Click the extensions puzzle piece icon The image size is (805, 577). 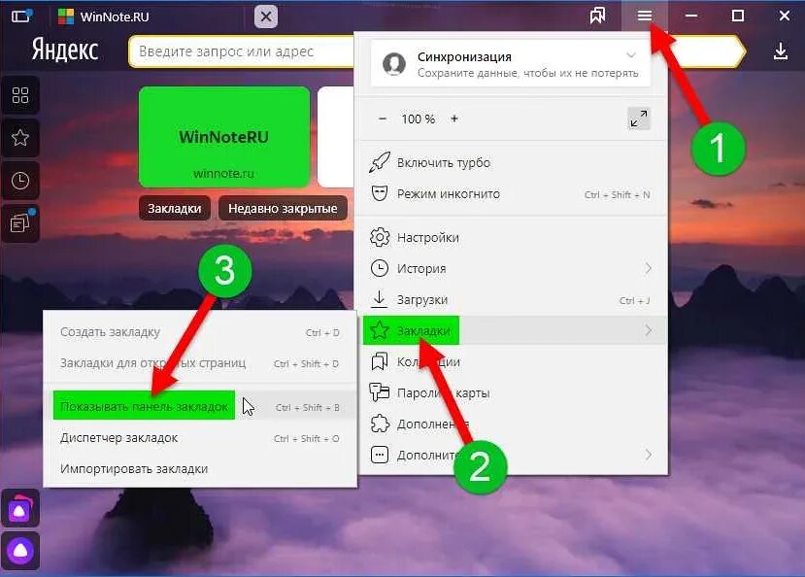click(380, 424)
